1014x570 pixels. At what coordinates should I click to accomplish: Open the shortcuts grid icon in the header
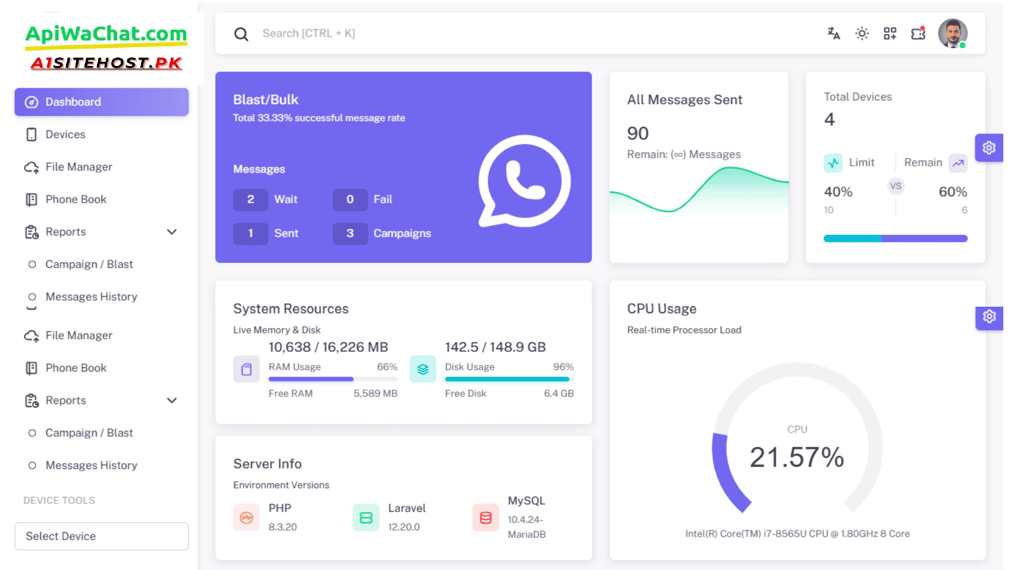click(890, 34)
